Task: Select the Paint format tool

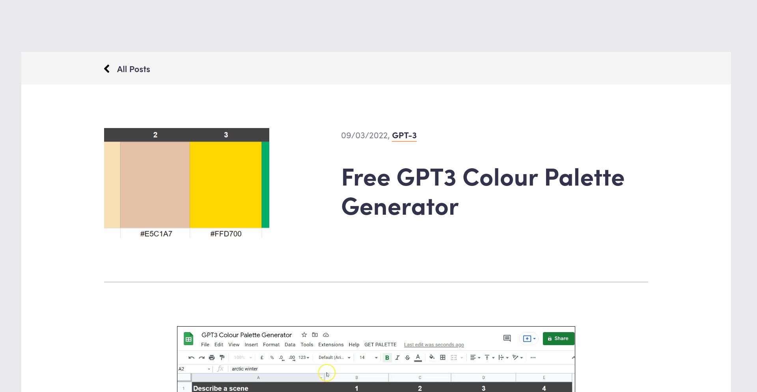Action: 222,358
